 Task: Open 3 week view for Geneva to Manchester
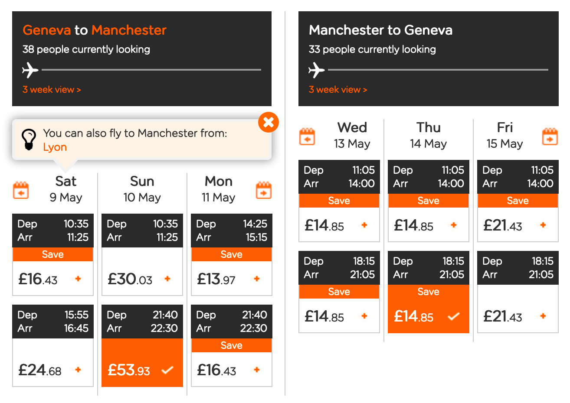[52, 90]
